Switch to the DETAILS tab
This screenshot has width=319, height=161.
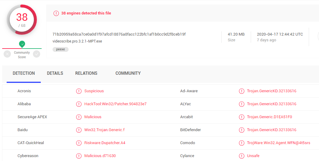point(55,73)
